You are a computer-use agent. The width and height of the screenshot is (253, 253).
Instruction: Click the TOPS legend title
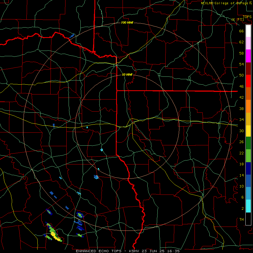pos(247,17)
